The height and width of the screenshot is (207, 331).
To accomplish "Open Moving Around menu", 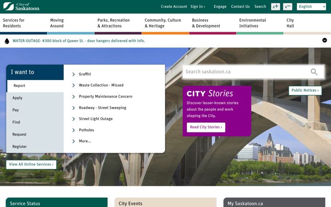I will point(57,23).
